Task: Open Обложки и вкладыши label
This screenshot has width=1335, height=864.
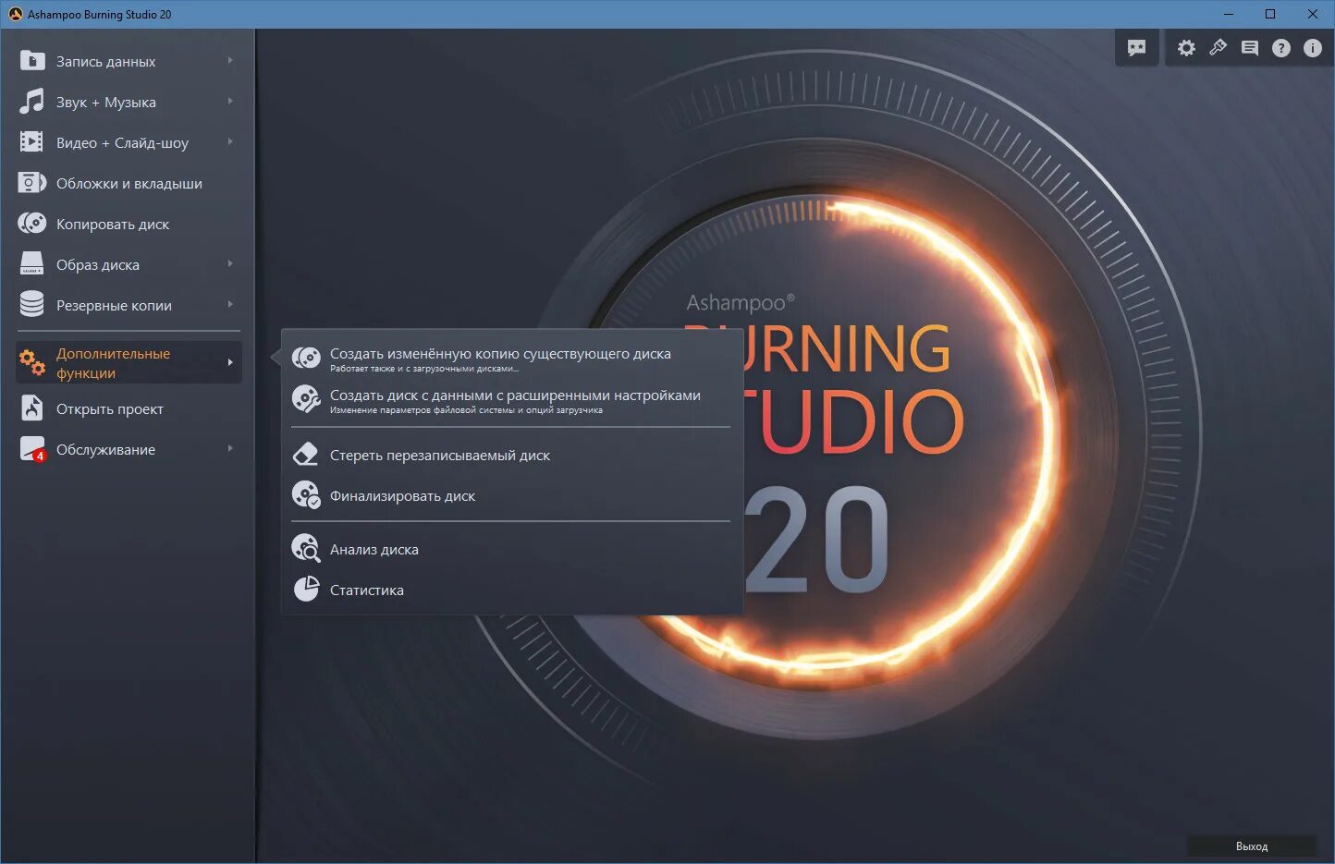Action: click(x=129, y=184)
